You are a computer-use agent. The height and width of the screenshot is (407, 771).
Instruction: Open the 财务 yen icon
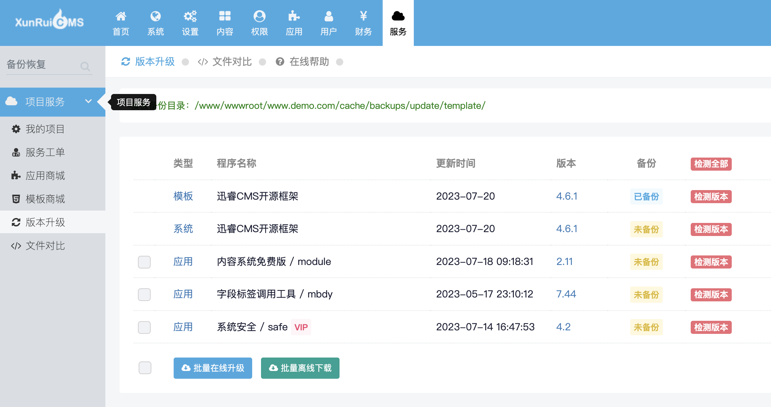[x=364, y=16]
